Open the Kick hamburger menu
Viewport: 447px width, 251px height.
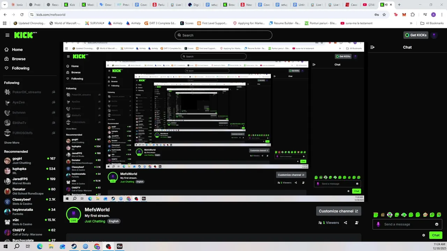point(7,35)
